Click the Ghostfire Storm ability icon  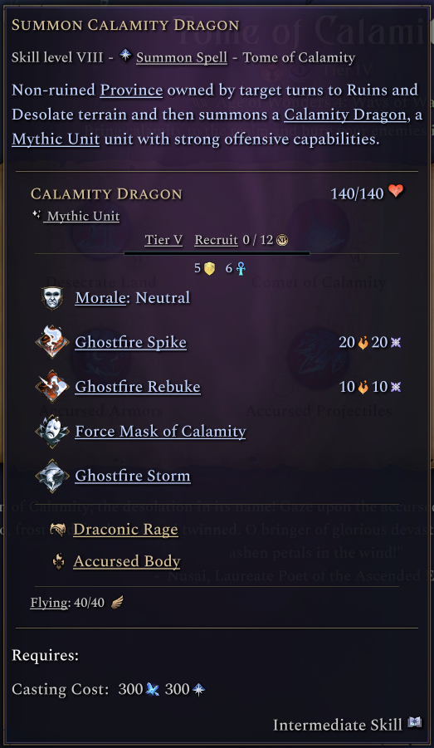52,476
